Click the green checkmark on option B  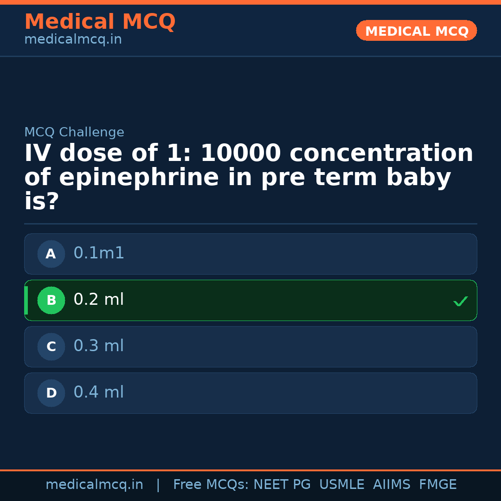click(460, 301)
